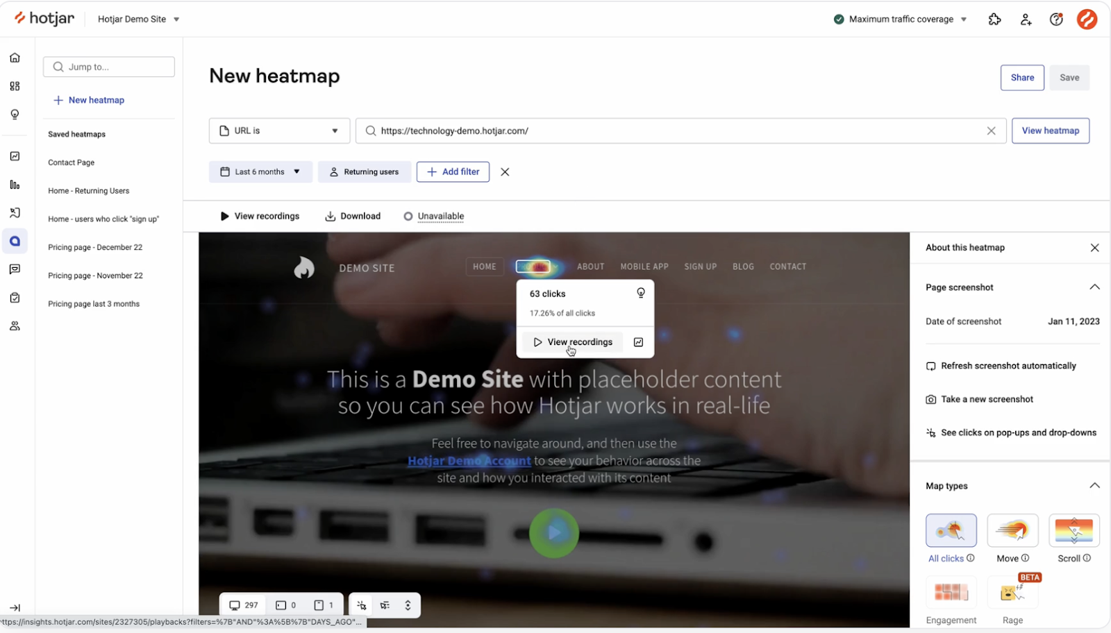Select tablet device count 0
Screen dimensions: 1111x633
285,605
